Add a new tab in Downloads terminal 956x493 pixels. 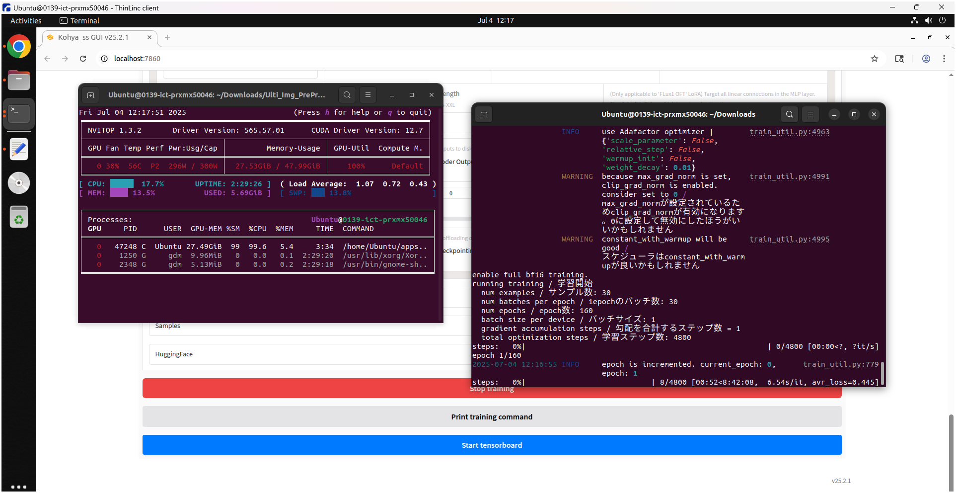[484, 114]
